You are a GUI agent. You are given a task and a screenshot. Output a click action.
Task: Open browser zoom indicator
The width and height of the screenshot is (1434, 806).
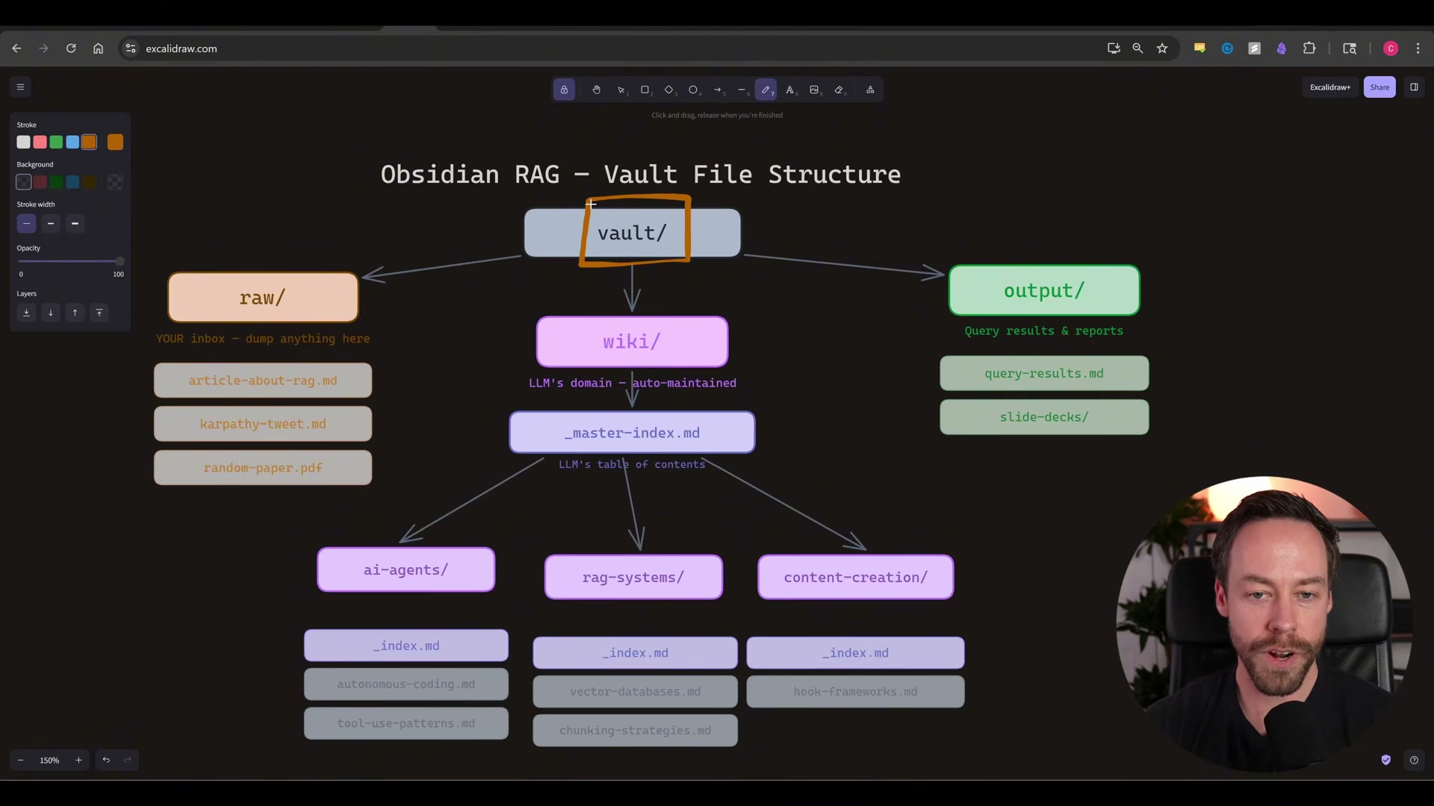pyautogui.click(x=1137, y=49)
